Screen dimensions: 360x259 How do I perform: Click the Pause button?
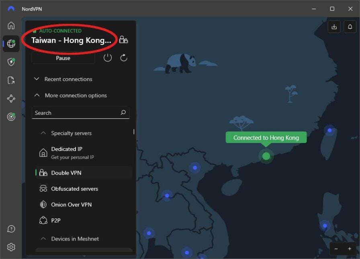tap(63, 57)
